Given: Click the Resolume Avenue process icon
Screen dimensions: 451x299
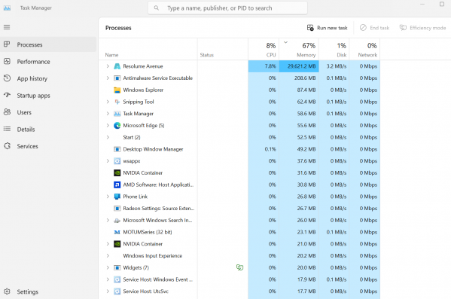Looking at the screenshot, I should 117,66.
